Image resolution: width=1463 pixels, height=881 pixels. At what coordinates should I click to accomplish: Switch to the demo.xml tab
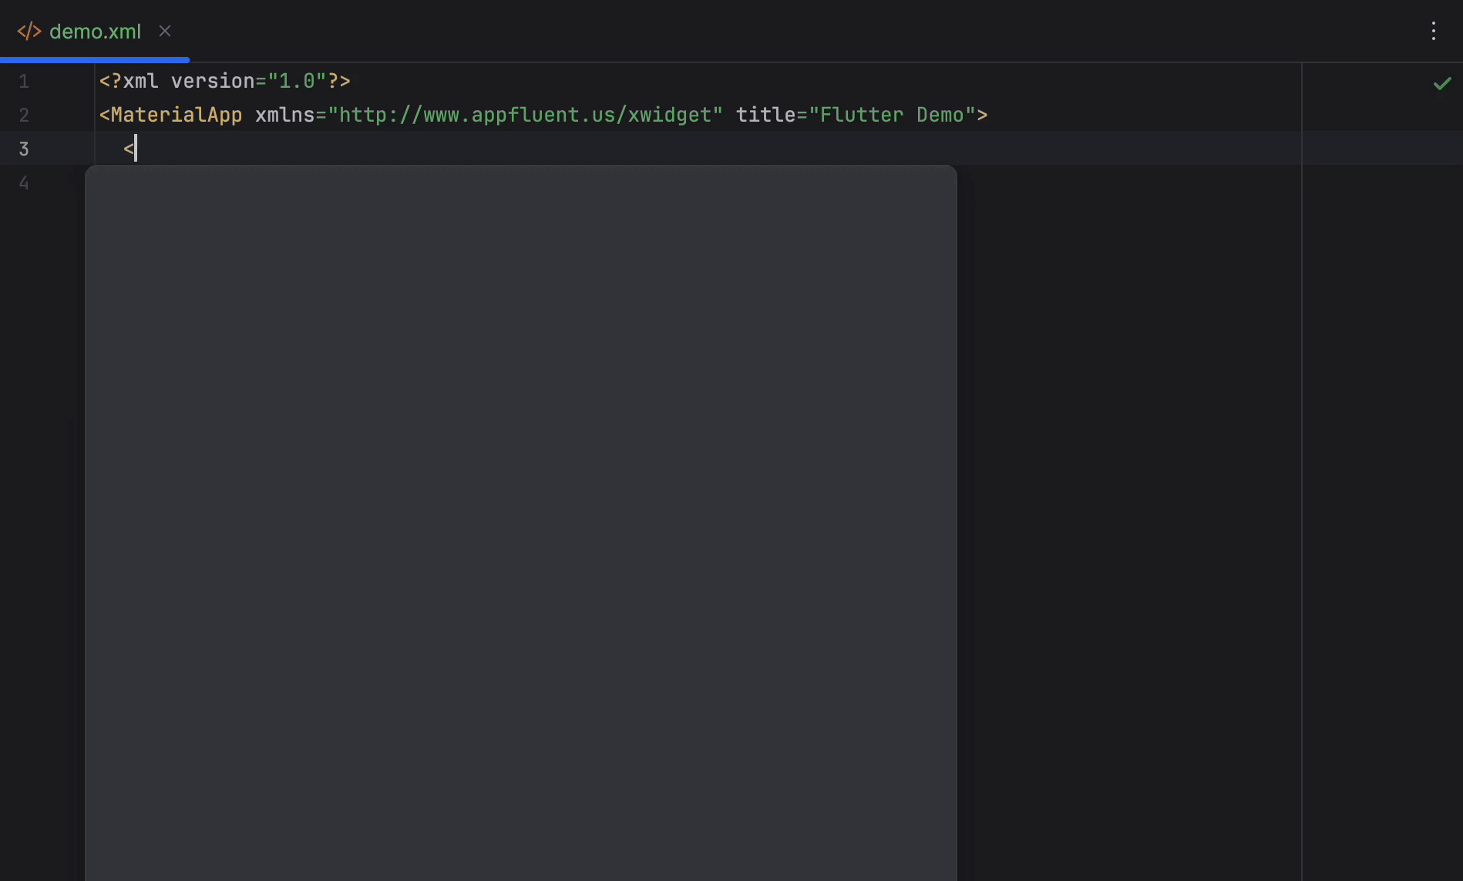(x=95, y=32)
